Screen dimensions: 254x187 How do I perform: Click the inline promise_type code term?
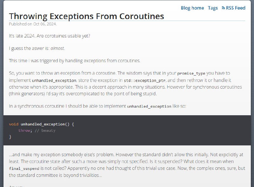click(191, 73)
